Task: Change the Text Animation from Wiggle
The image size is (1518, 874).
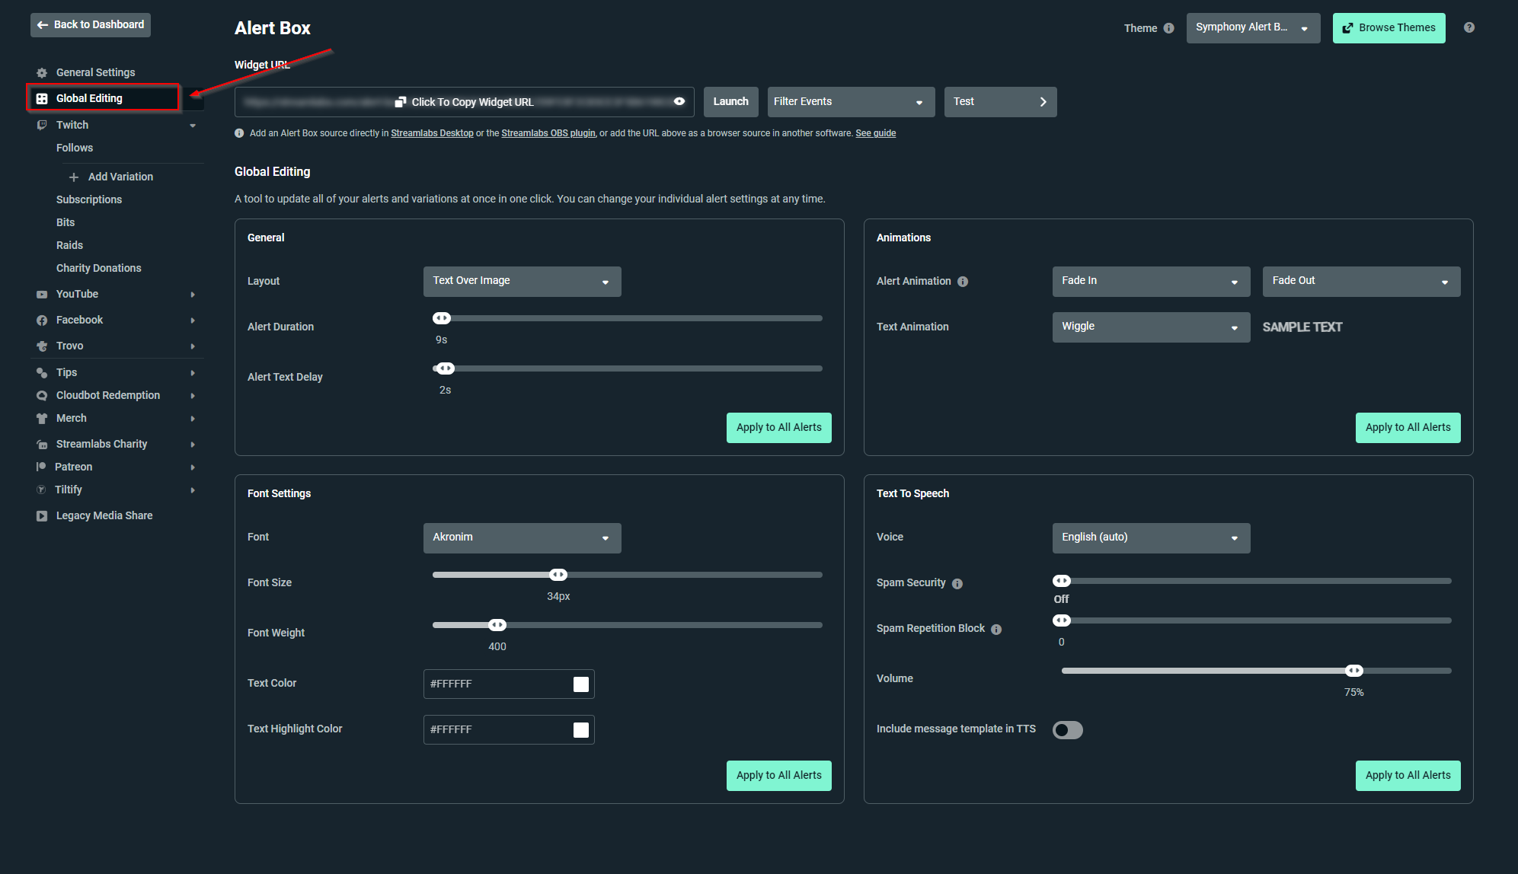Action: pyautogui.click(x=1150, y=327)
